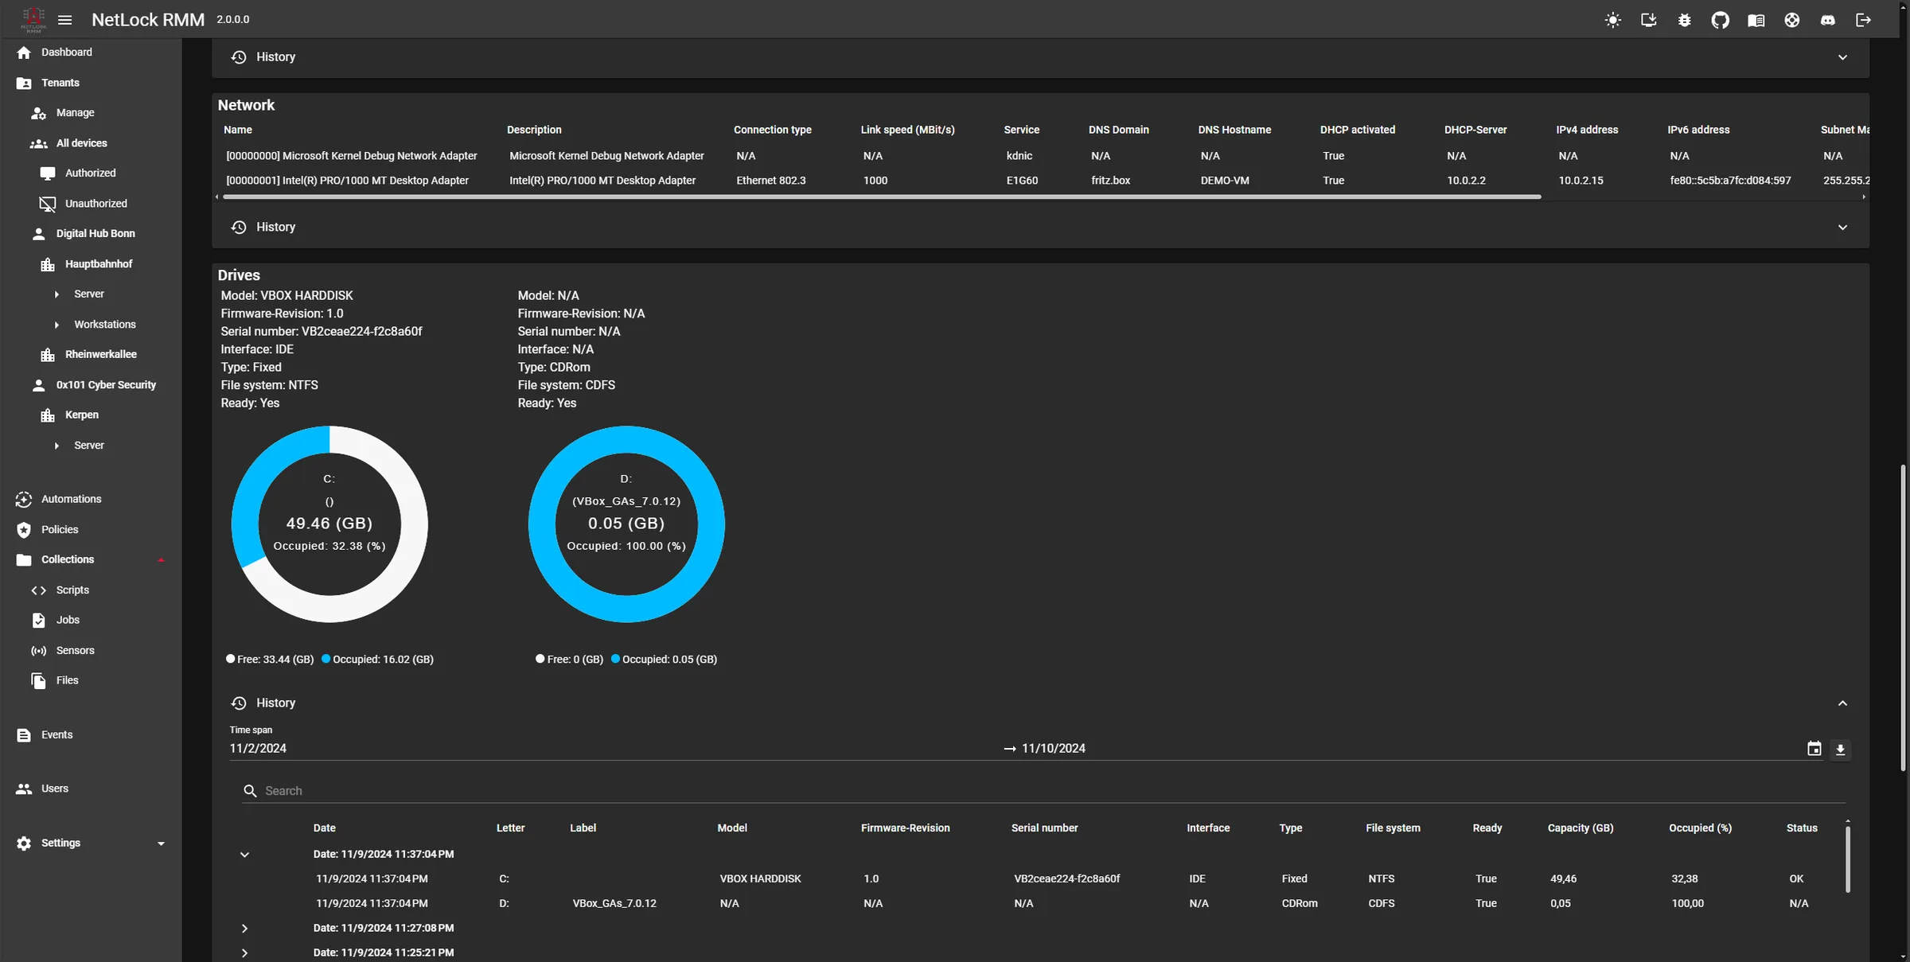Open the All devices page
The image size is (1910, 962).
[x=82, y=142]
